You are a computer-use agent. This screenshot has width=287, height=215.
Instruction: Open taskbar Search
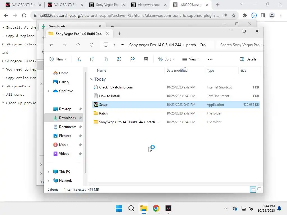pos(131,208)
